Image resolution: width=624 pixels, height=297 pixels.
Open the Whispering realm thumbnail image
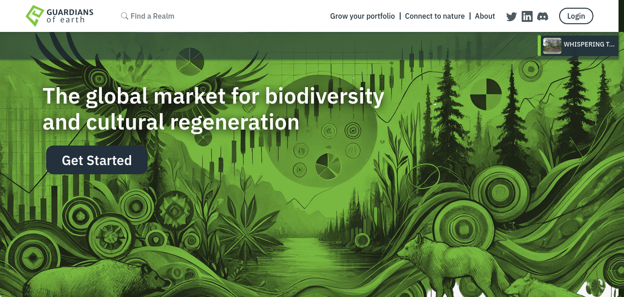pyautogui.click(x=552, y=46)
